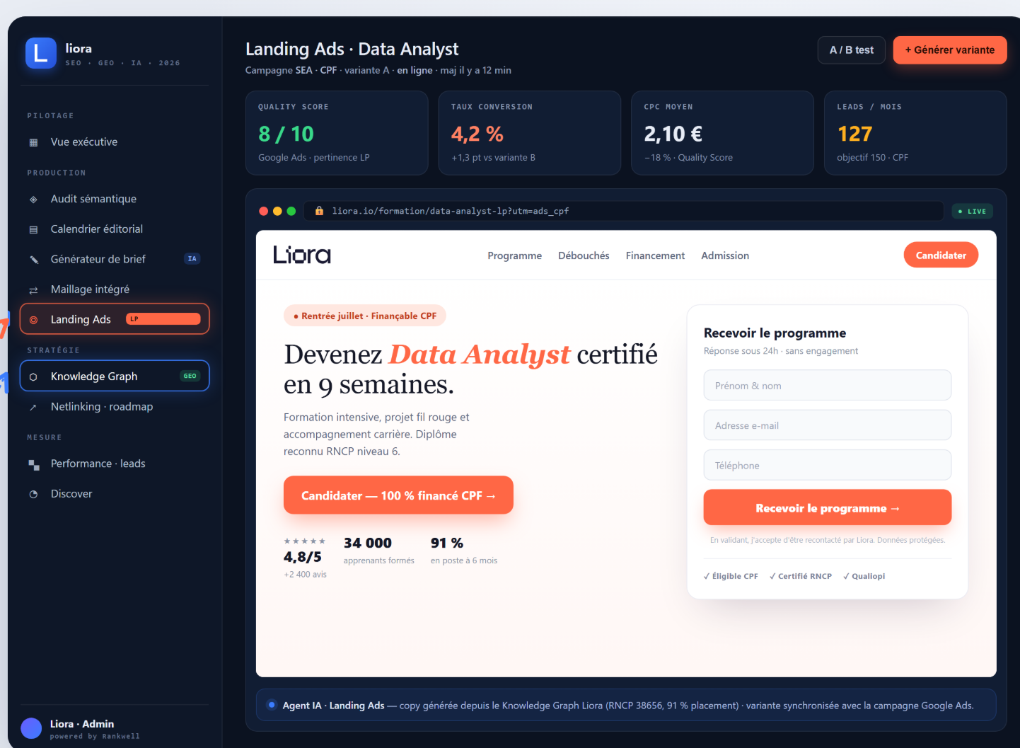Click Candidater — 100 % financé CPF
Viewport: 1020px width, 748px height.
tap(398, 495)
